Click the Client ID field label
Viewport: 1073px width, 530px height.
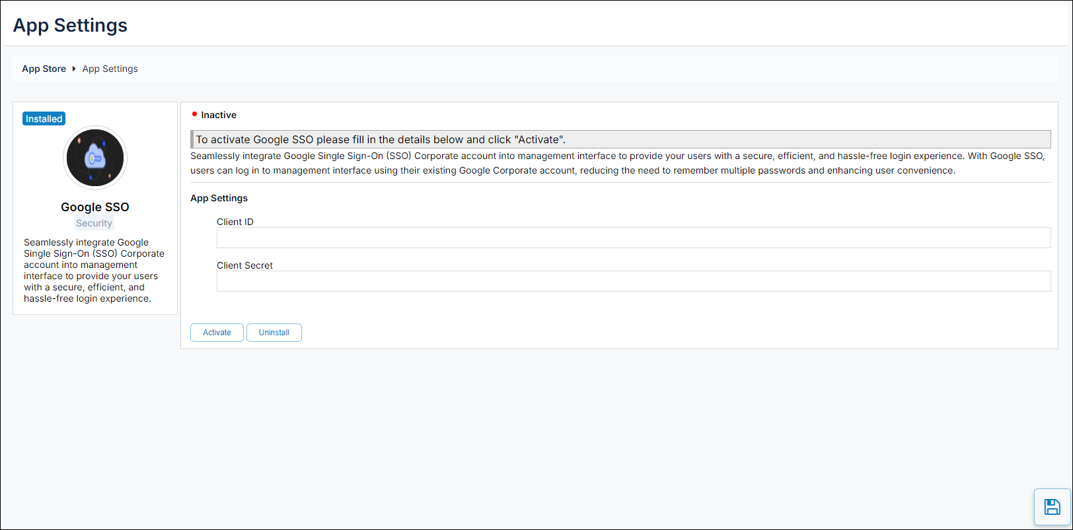(235, 222)
